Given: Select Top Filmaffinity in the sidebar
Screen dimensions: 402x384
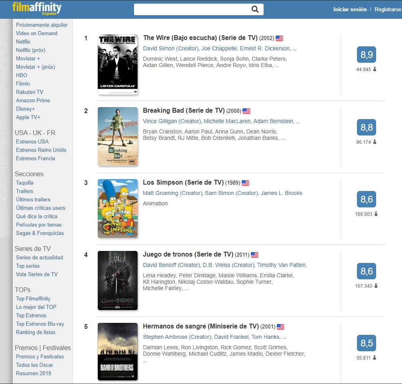Looking at the screenshot, I should [33, 298].
